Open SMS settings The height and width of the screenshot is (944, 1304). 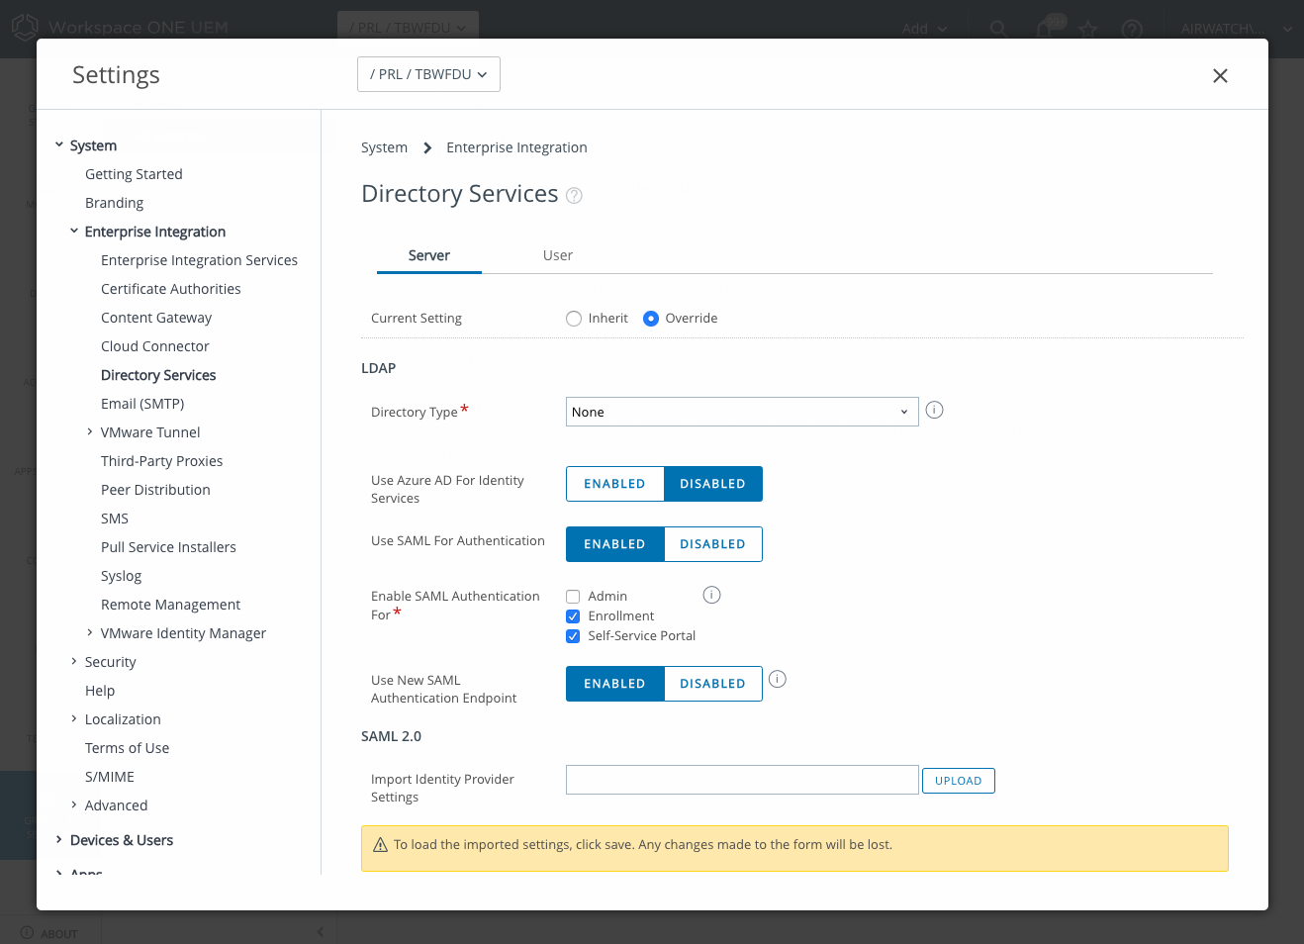[115, 519]
